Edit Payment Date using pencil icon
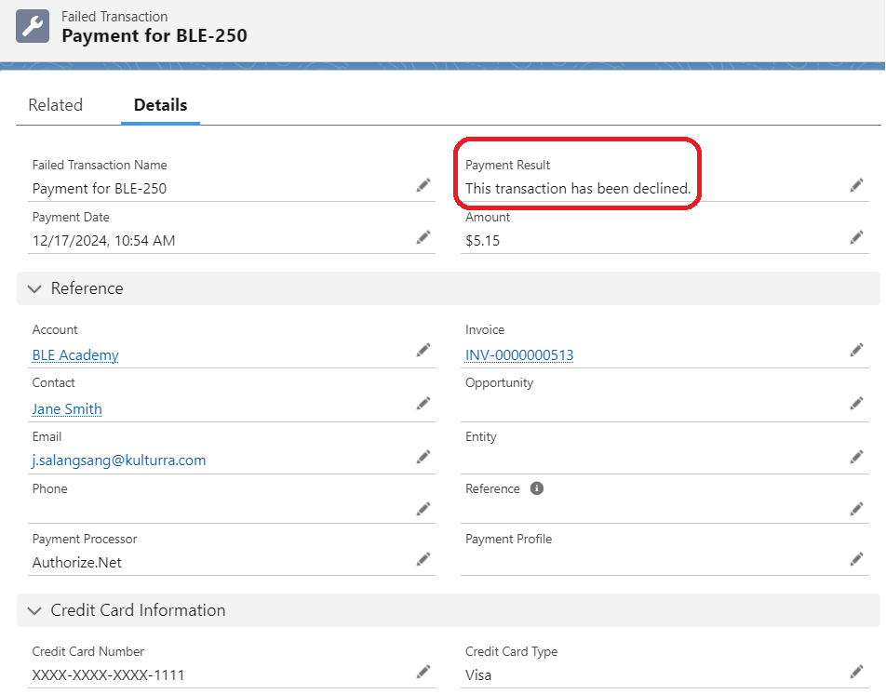The width and height of the screenshot is (886, 694). point(423,238)
